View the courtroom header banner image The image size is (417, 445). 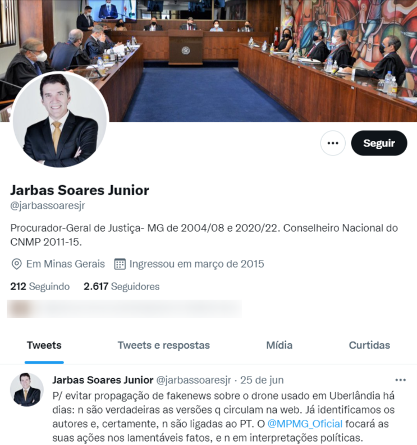(x=208, y=61)
